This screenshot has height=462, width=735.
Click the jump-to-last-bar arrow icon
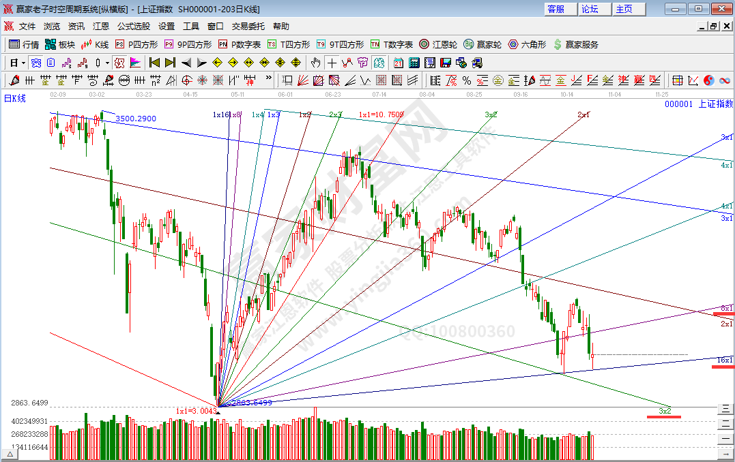pyautogui.click(x=170, y=63)
